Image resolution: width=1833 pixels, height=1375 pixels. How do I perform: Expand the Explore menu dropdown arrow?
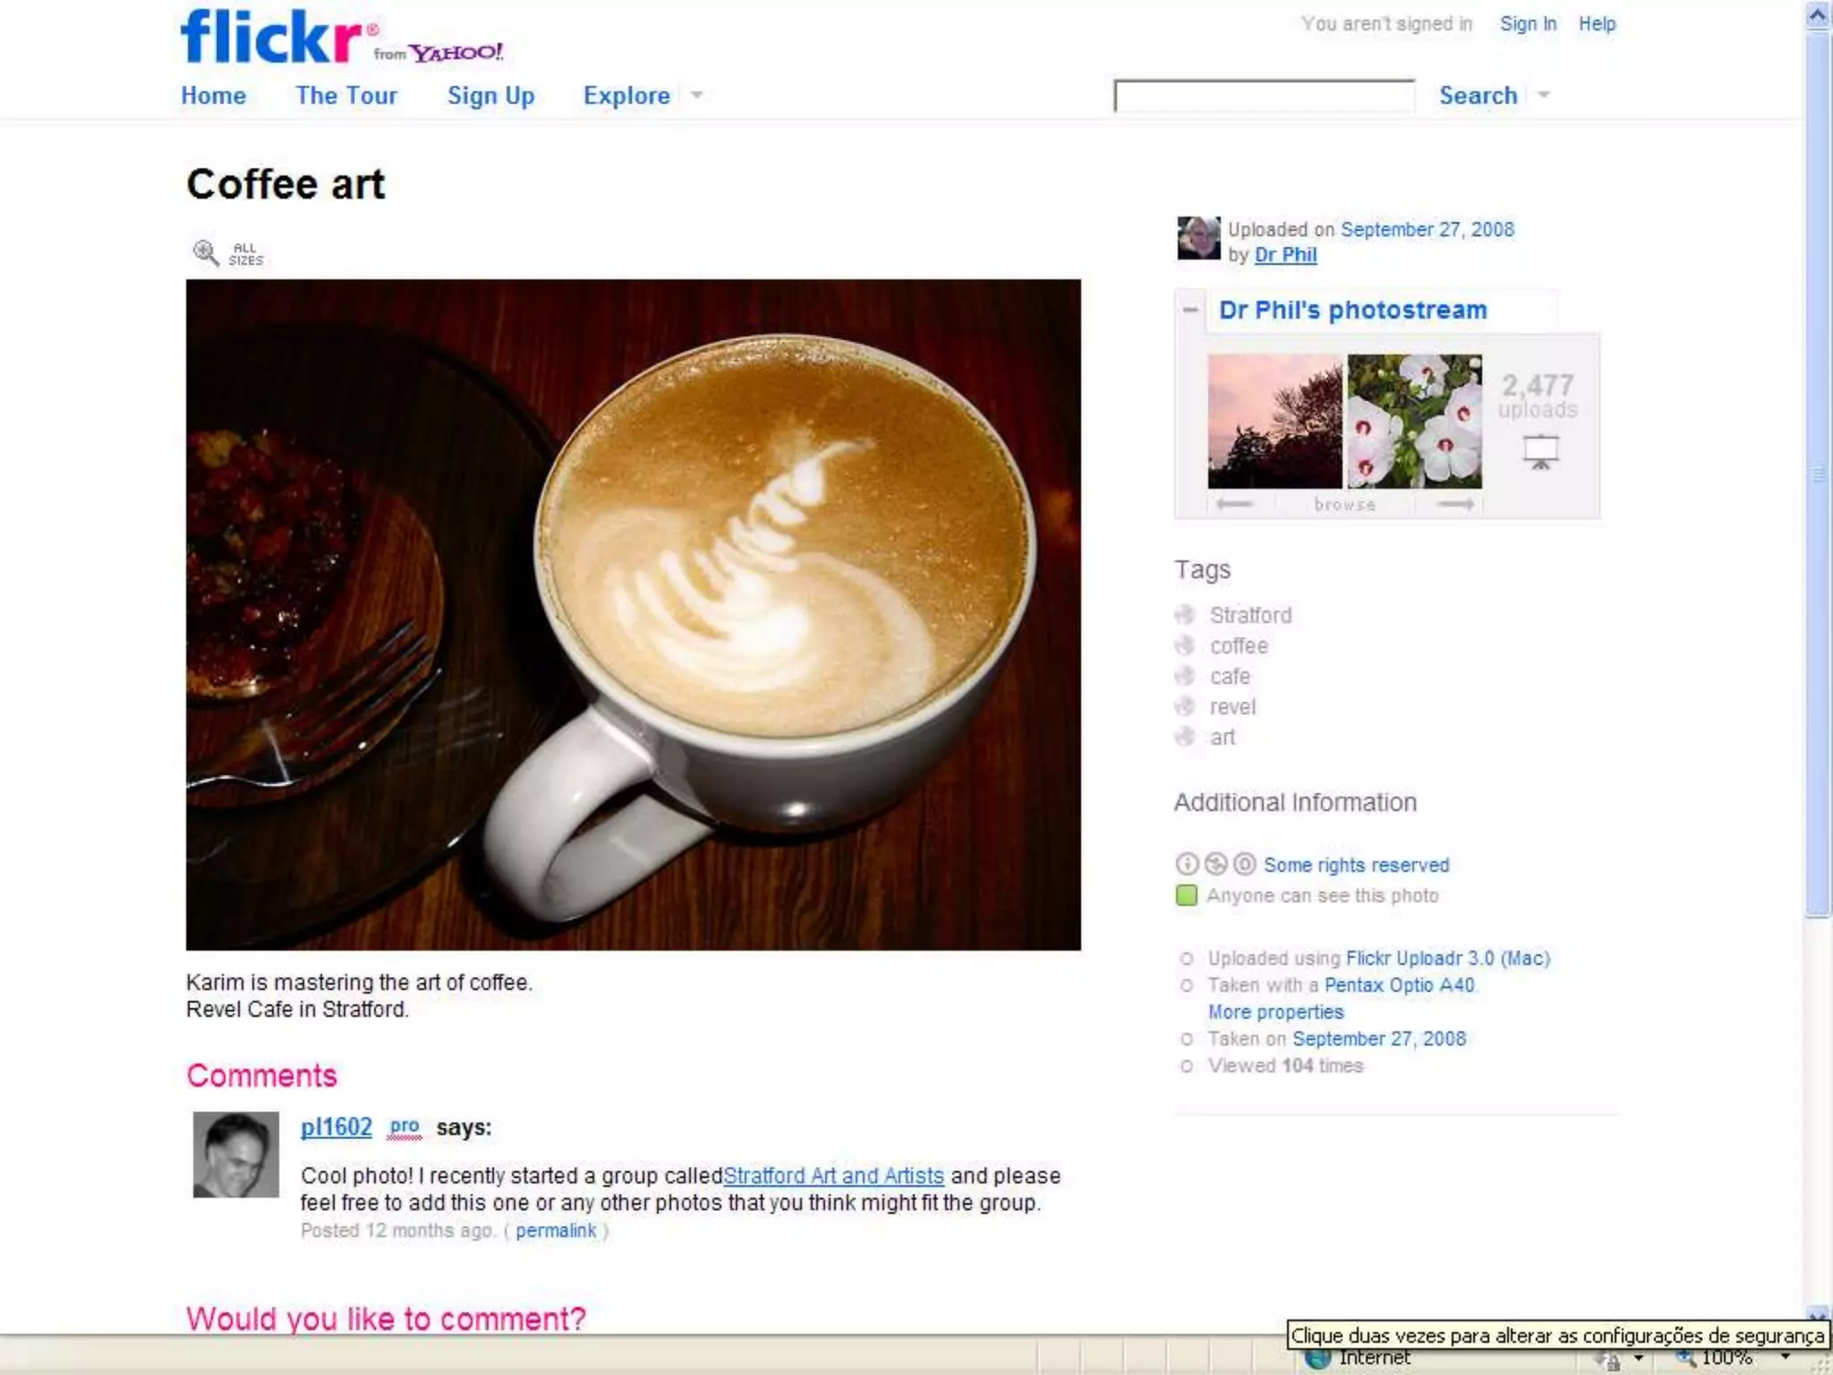pos(697,95)
